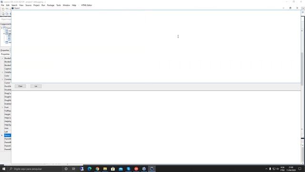305x172 pixels.
Task: Collapse the Form1 root tree node
Action: [x=2, y=28]
